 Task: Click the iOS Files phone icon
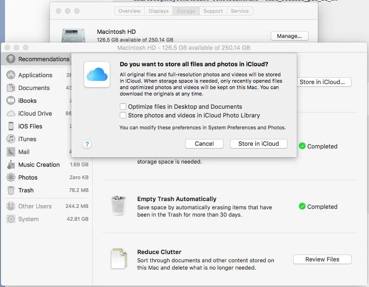(x=11, y=126)
